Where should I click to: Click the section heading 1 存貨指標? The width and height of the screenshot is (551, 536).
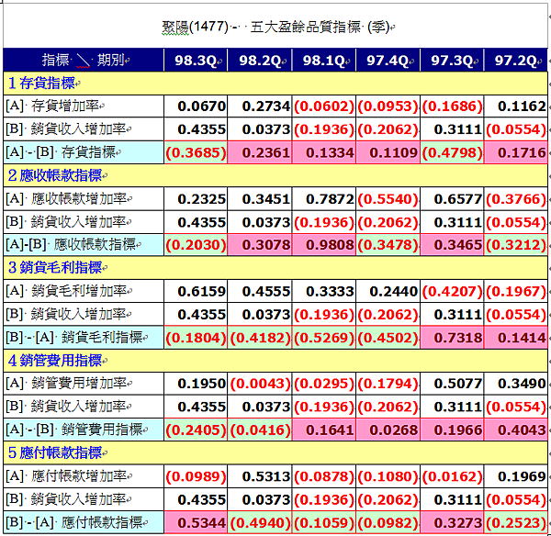44,84
